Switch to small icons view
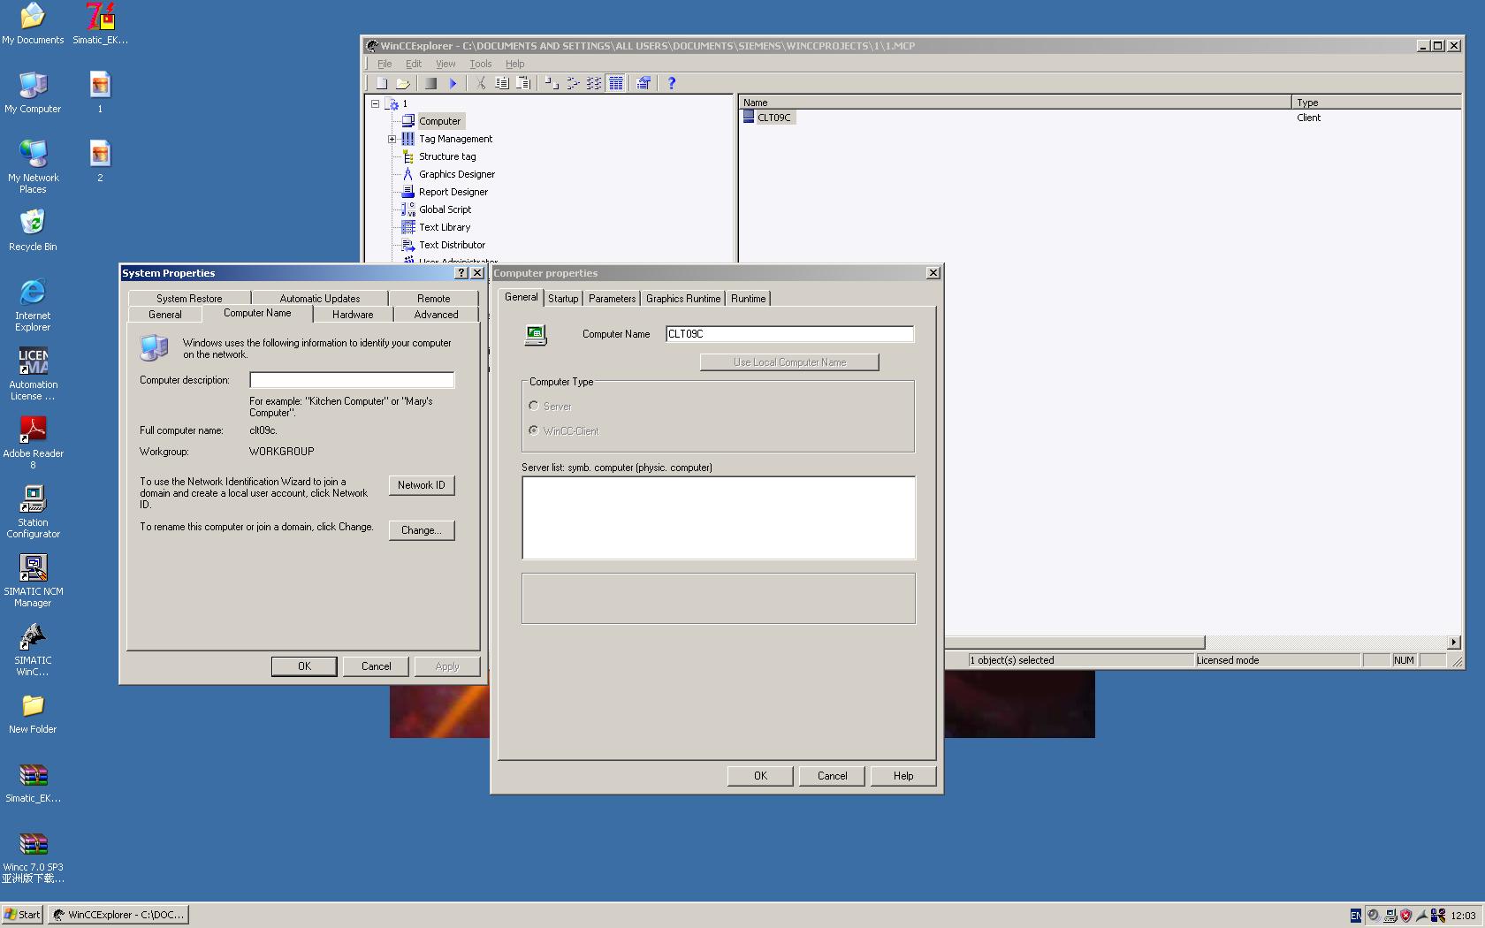 [x=573, y=83]
